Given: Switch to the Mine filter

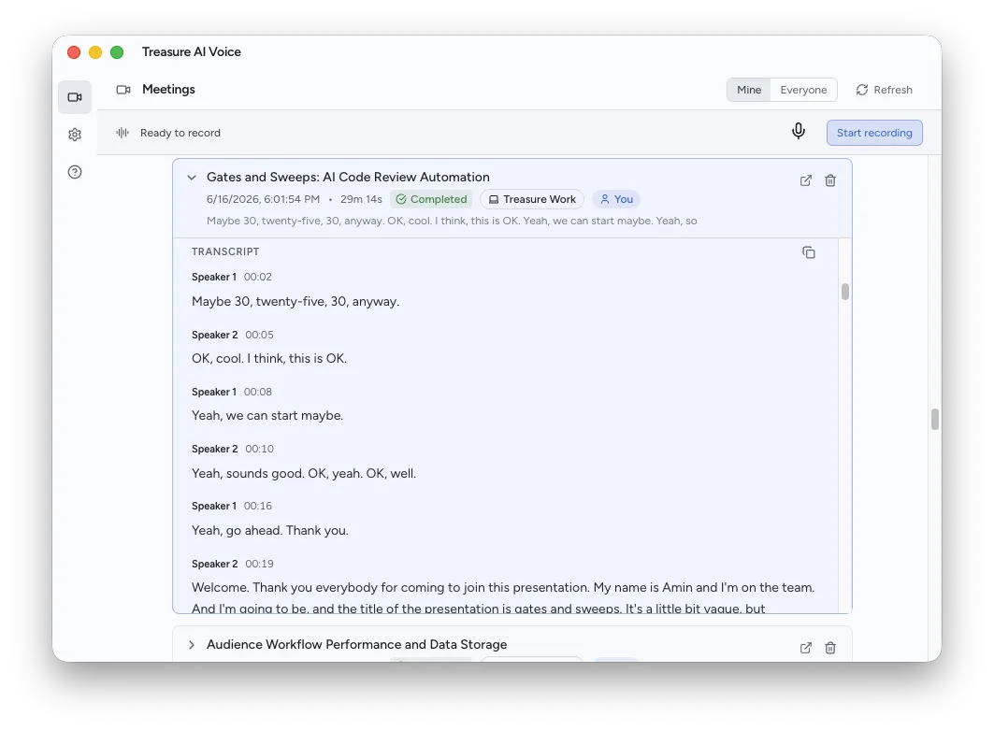Looking at the screenshot, I should pyautogui.click(x=749, y=90).
